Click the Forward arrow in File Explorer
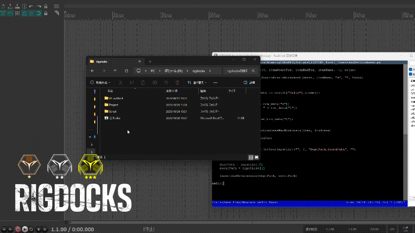415x233 pixels. click(x=104, y=71)
